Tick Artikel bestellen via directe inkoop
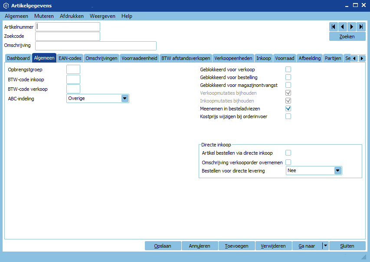 [x=288, y=153]
